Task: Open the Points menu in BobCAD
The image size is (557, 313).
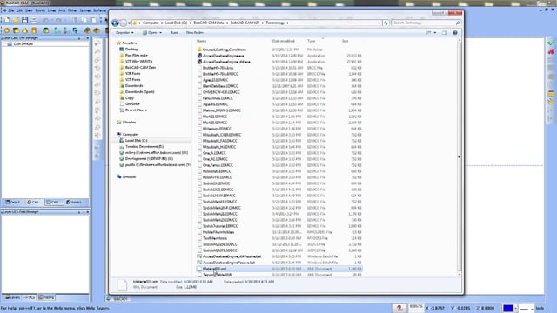Action: coord(40,10)
